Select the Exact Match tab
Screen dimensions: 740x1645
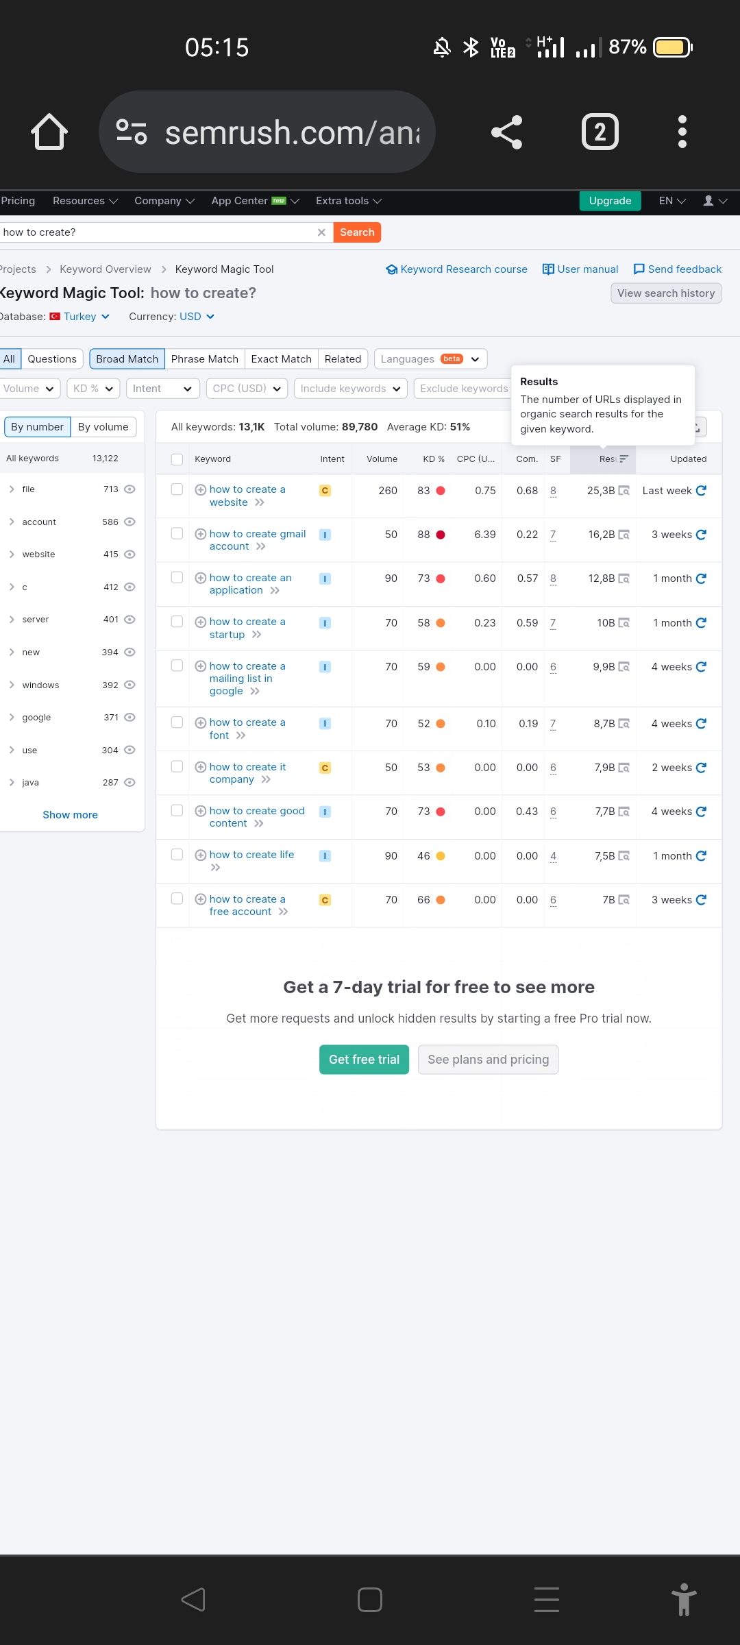(282, 359)
